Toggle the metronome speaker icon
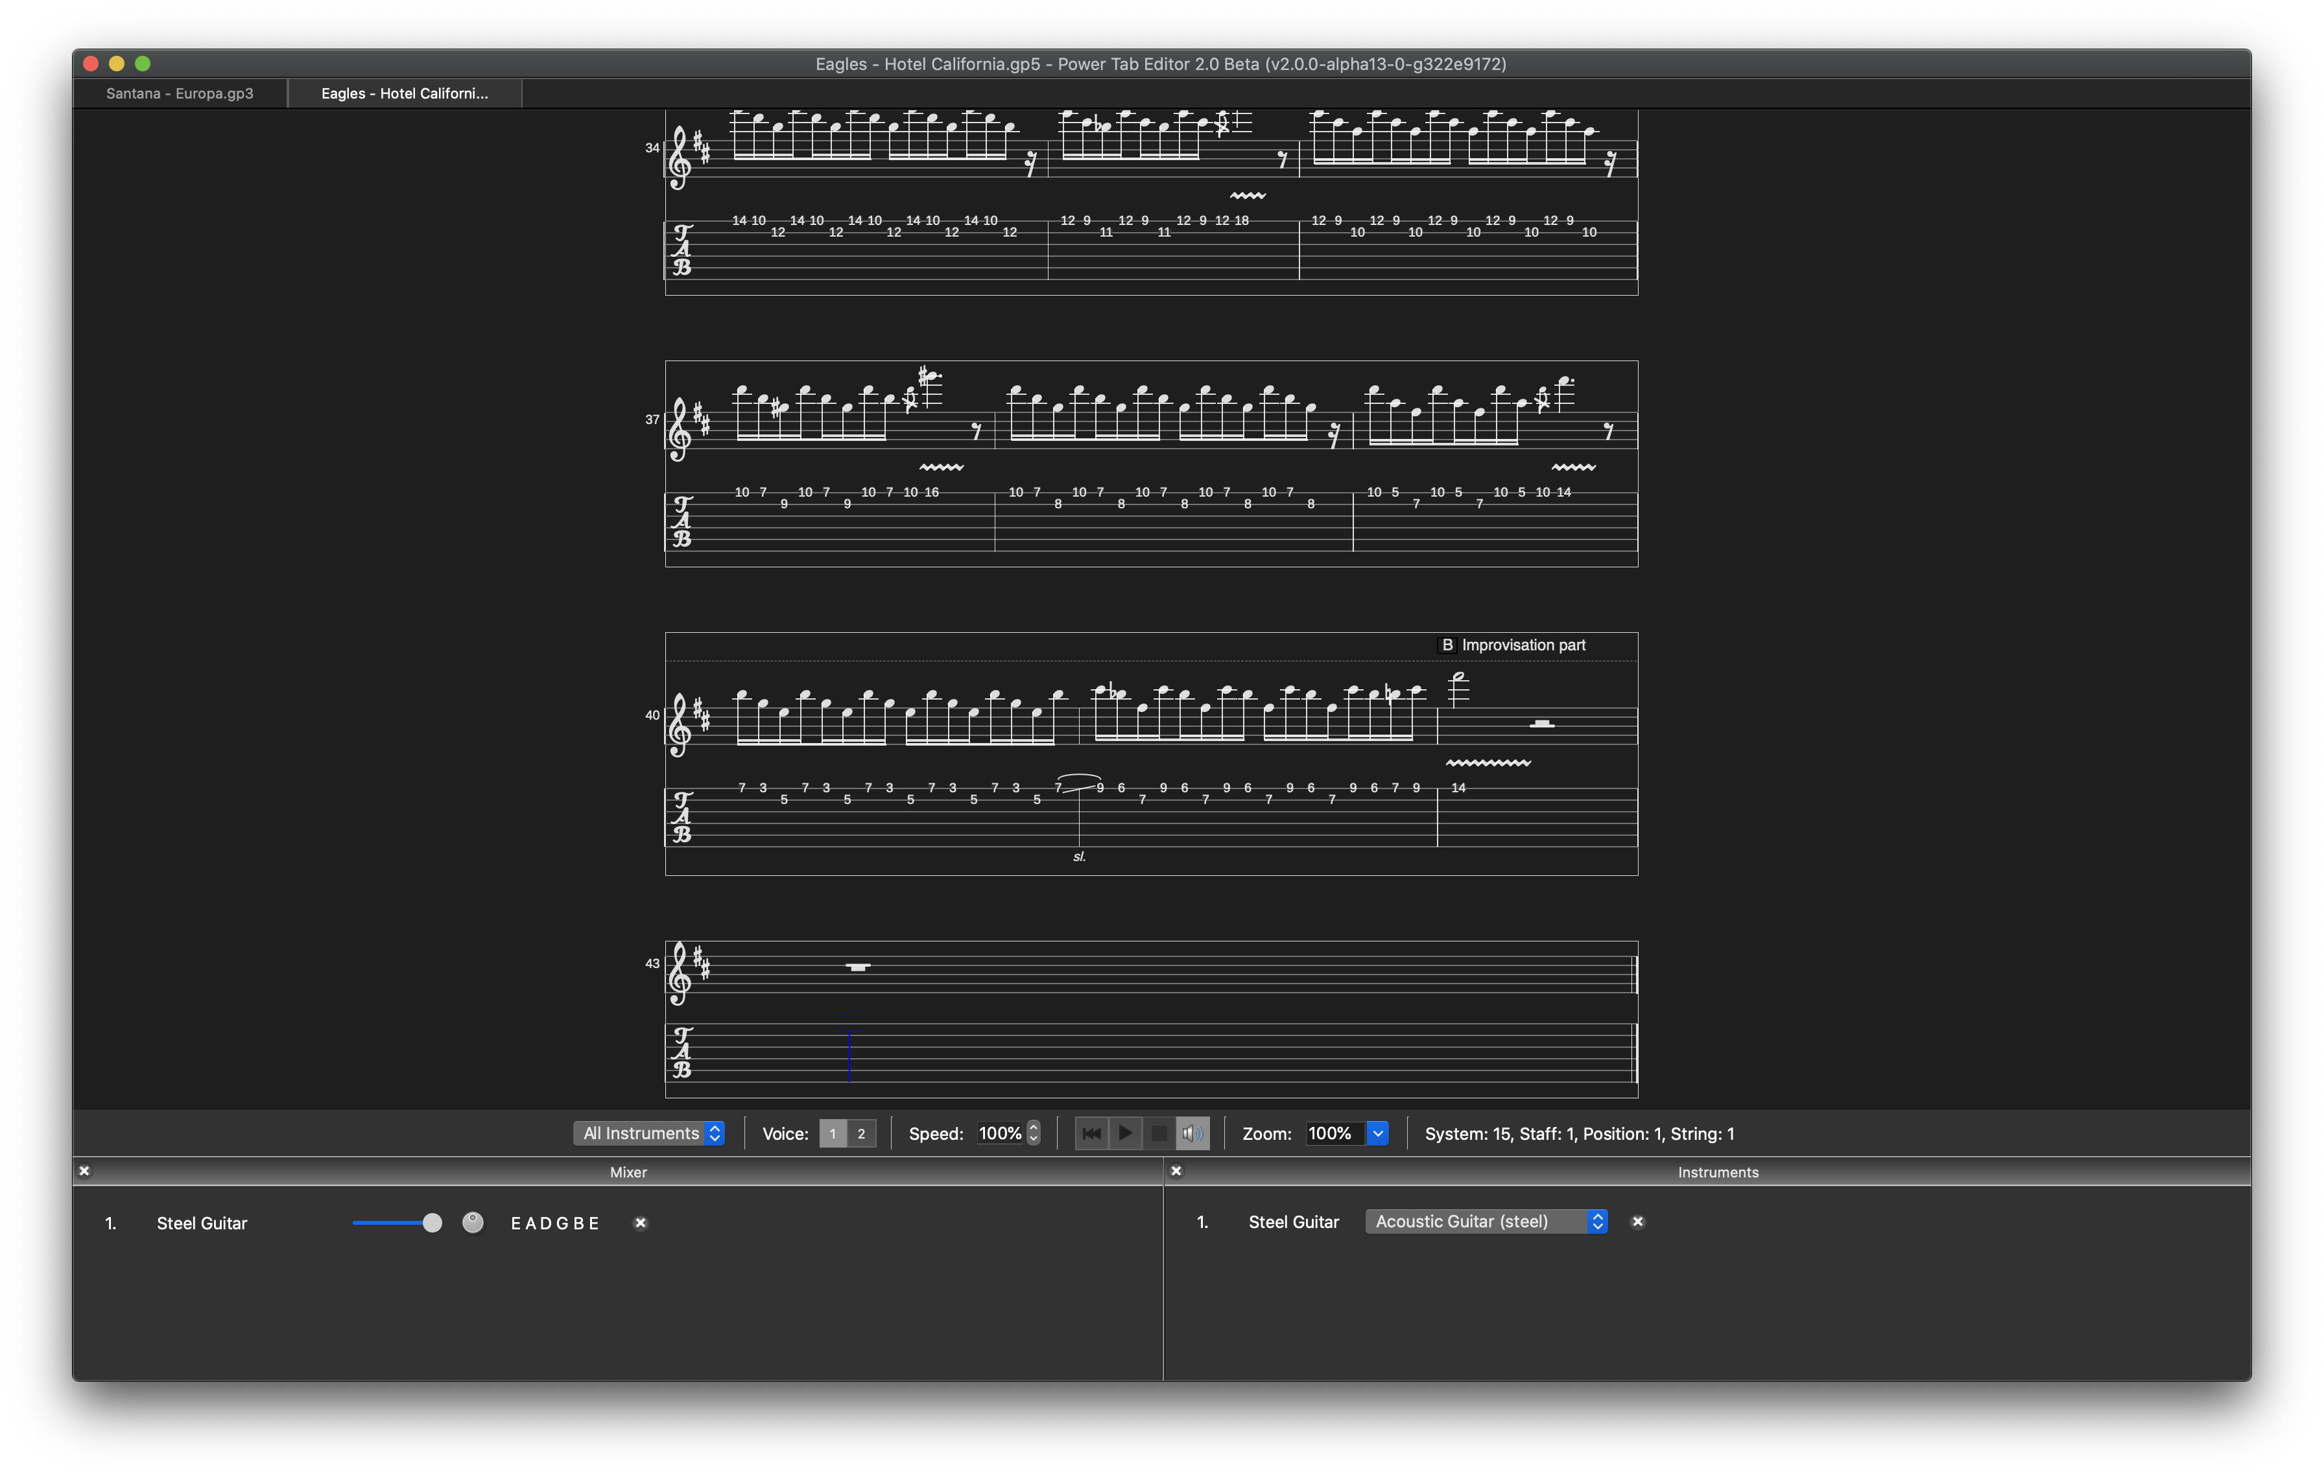The width and height of the screenshot is (2324, 1477). [1193, 1133]
